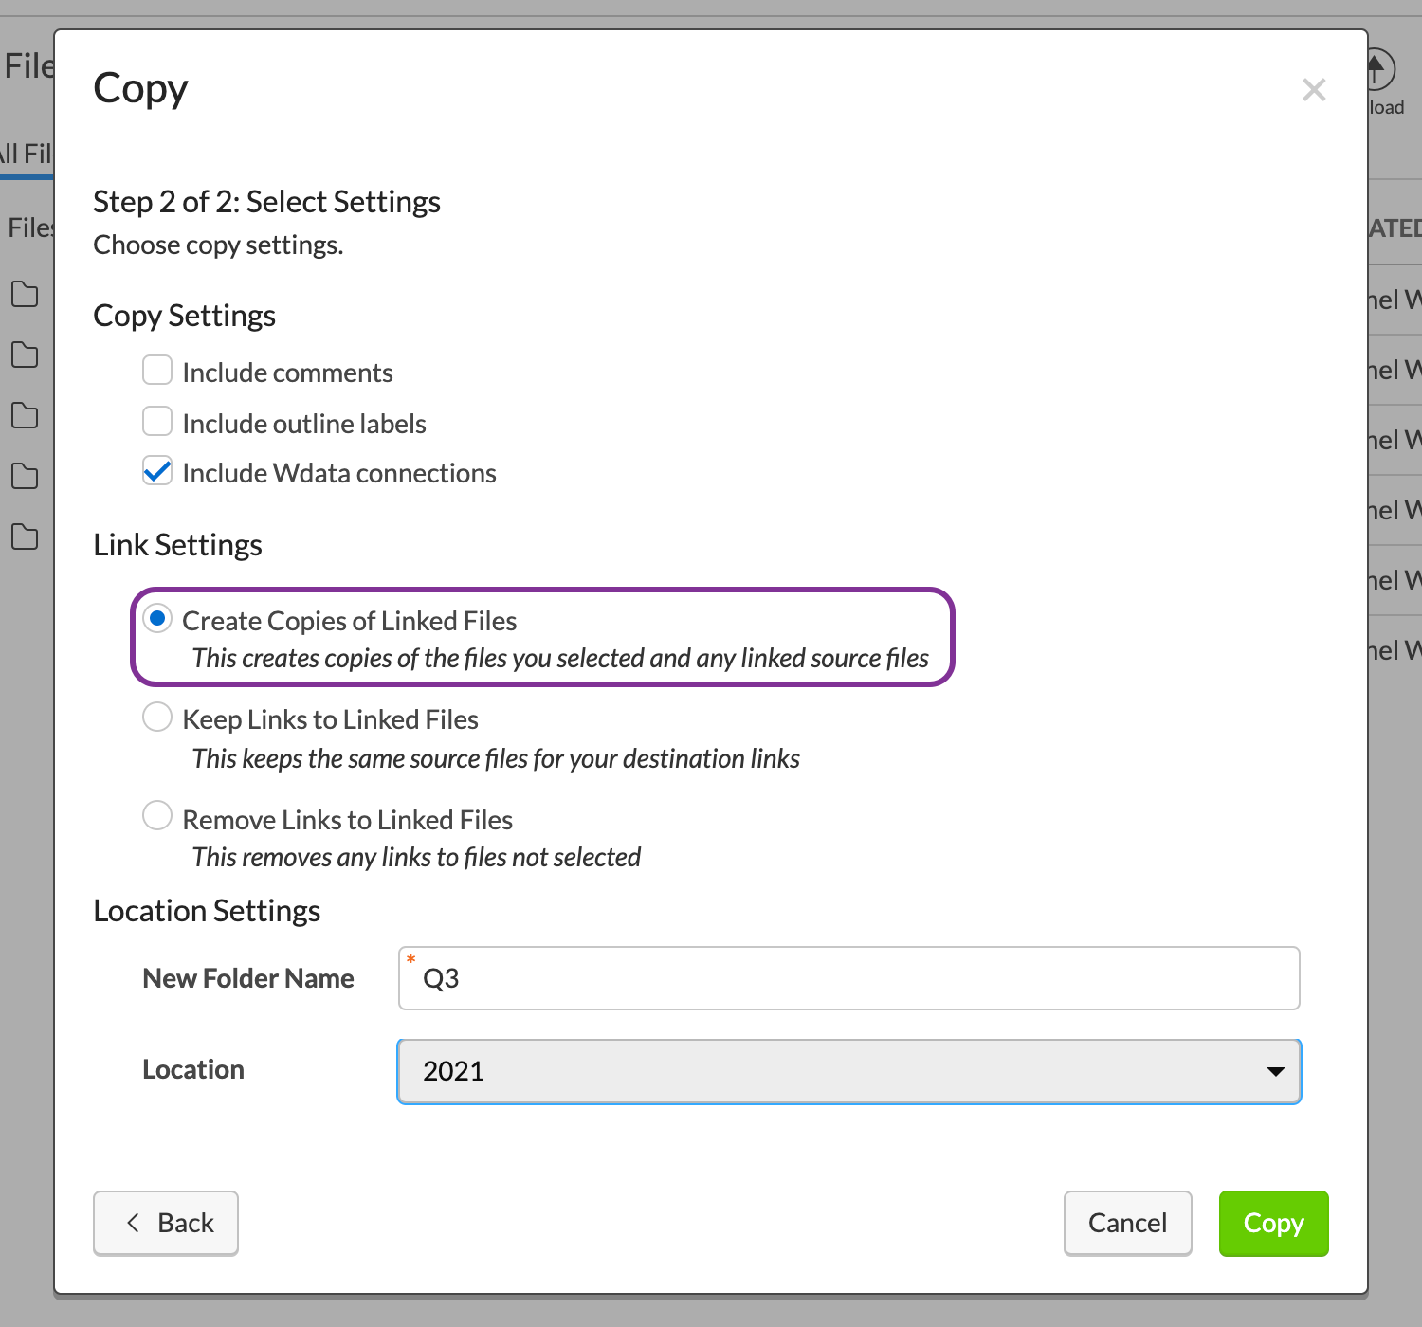Check the Include comments checkbox
1422x1327 pixels.
[x=156, y=370]
